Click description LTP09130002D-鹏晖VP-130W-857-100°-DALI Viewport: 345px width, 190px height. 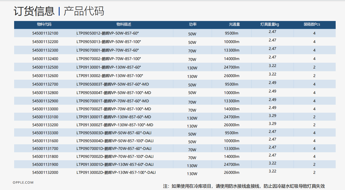coord(116,172)
